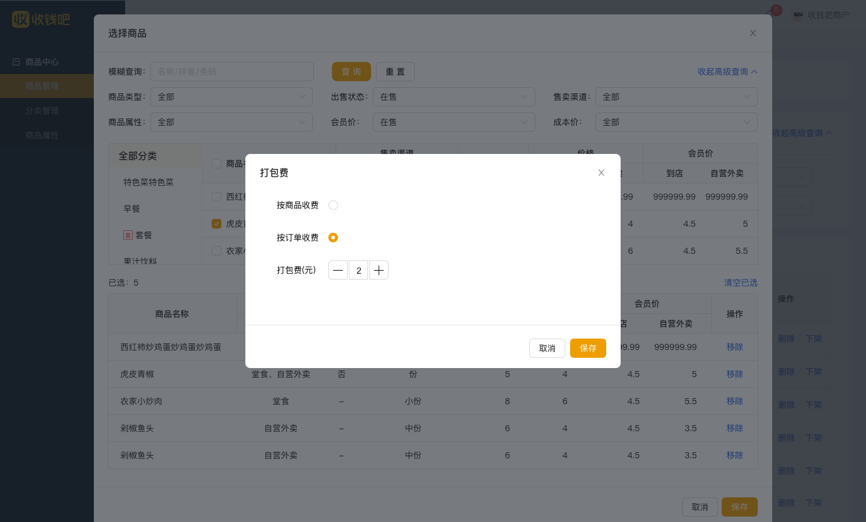The width and height of the screenshot is (866, 522).
Task: Open notifications bell with badge
Action: tap(773, 13)
